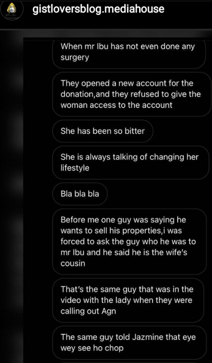Open the gistloversblog profile avatar
This screenshot has height=363, width=212.
click(x=12, y=10)
